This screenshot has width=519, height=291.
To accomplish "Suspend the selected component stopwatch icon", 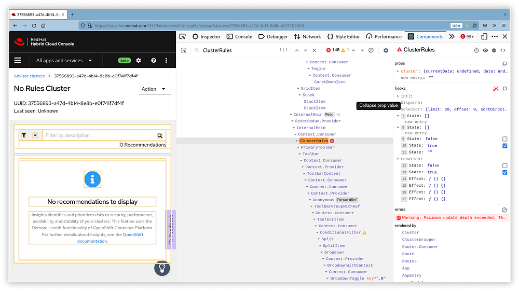I will click(476, 50).
